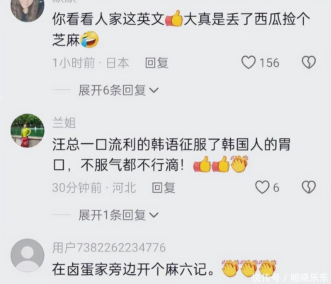Dislike the comment from Japan

[x=309, y=62]
